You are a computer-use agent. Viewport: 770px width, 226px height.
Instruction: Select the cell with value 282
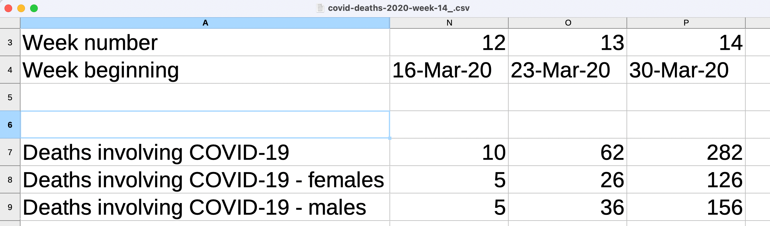pyautogui.click(x=686, y=152)
